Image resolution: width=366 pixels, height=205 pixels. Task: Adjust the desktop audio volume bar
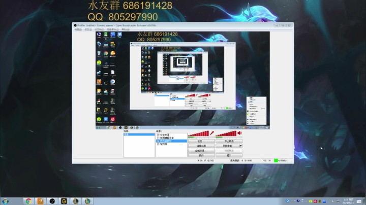pyautogui.click(x=226, y=133)
